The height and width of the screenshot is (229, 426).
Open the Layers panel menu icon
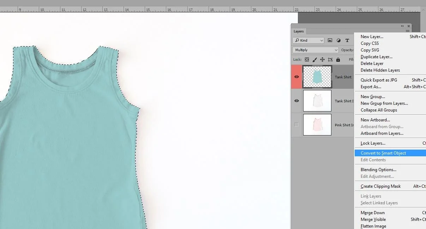tap(408, 31)
